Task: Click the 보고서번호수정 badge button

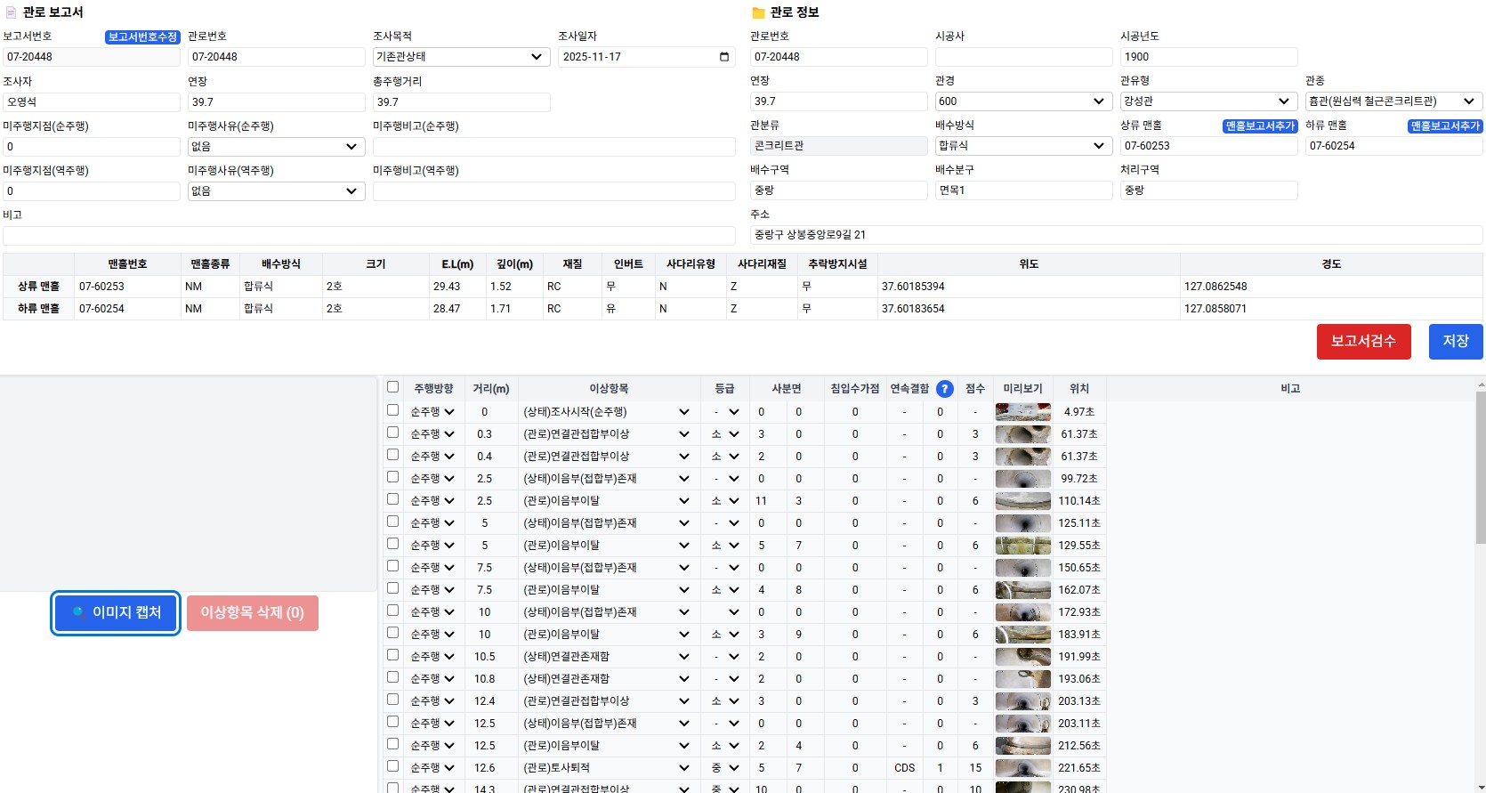Action: [142, 37]
